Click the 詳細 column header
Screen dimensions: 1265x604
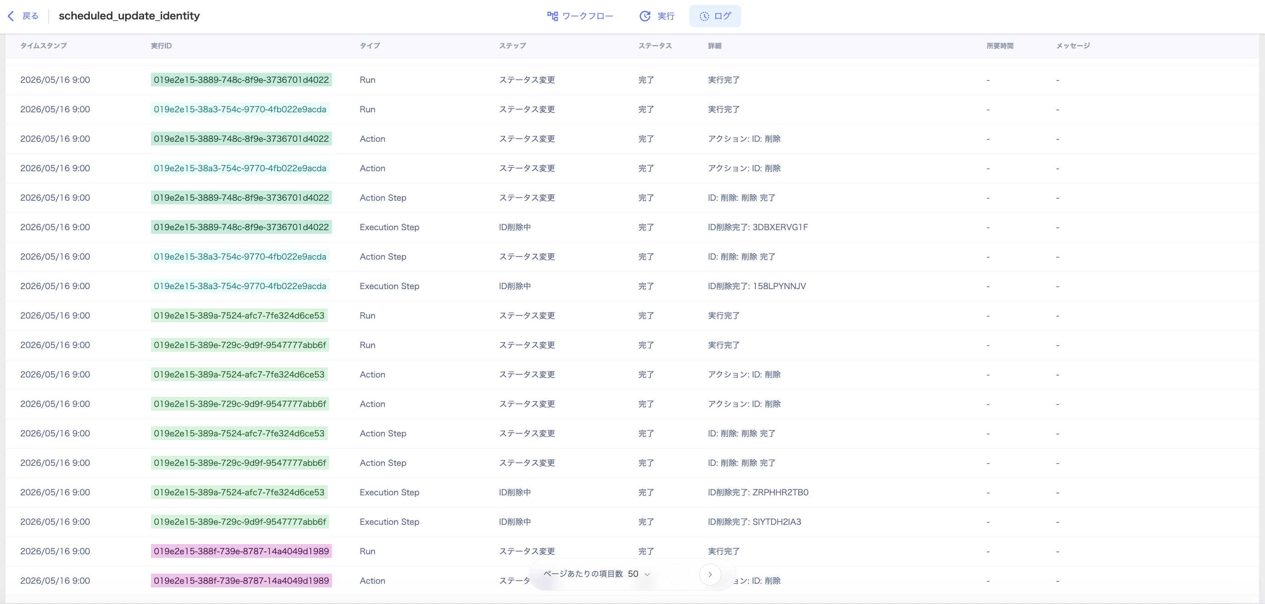[714, 46]
